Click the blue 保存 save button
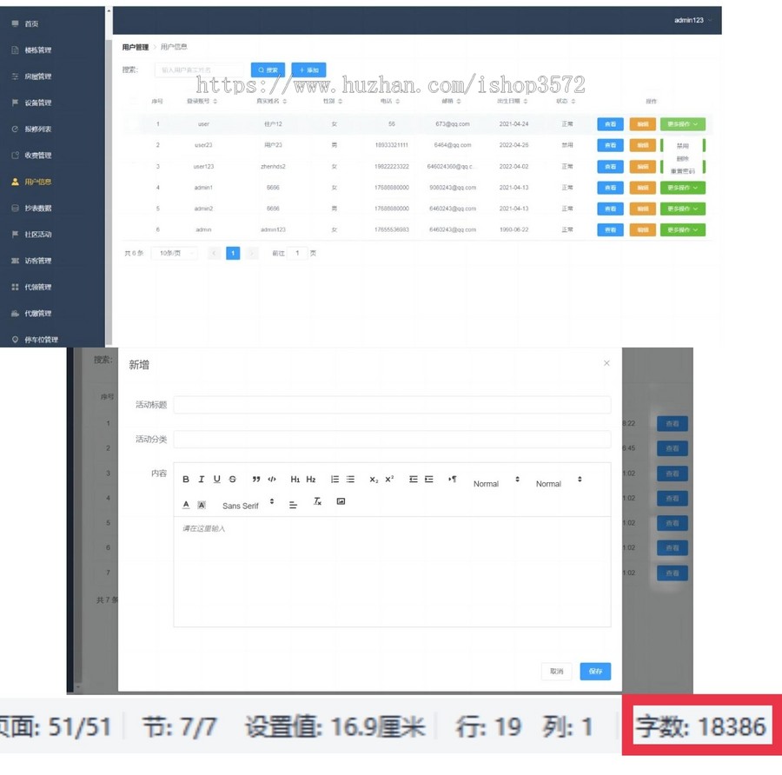The image size is (782, 775). 595,672
